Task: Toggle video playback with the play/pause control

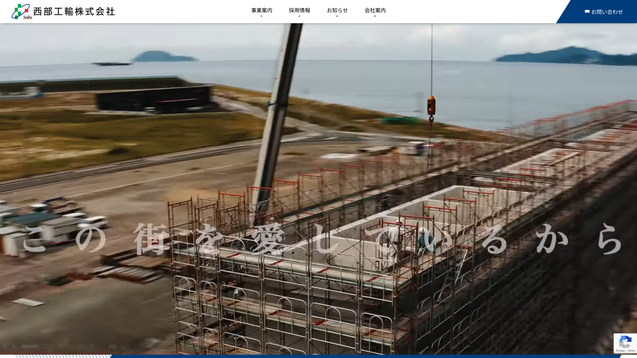Action: [x=5, y=346]
